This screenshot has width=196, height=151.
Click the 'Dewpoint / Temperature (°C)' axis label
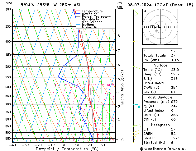click(x=67, y=149)
